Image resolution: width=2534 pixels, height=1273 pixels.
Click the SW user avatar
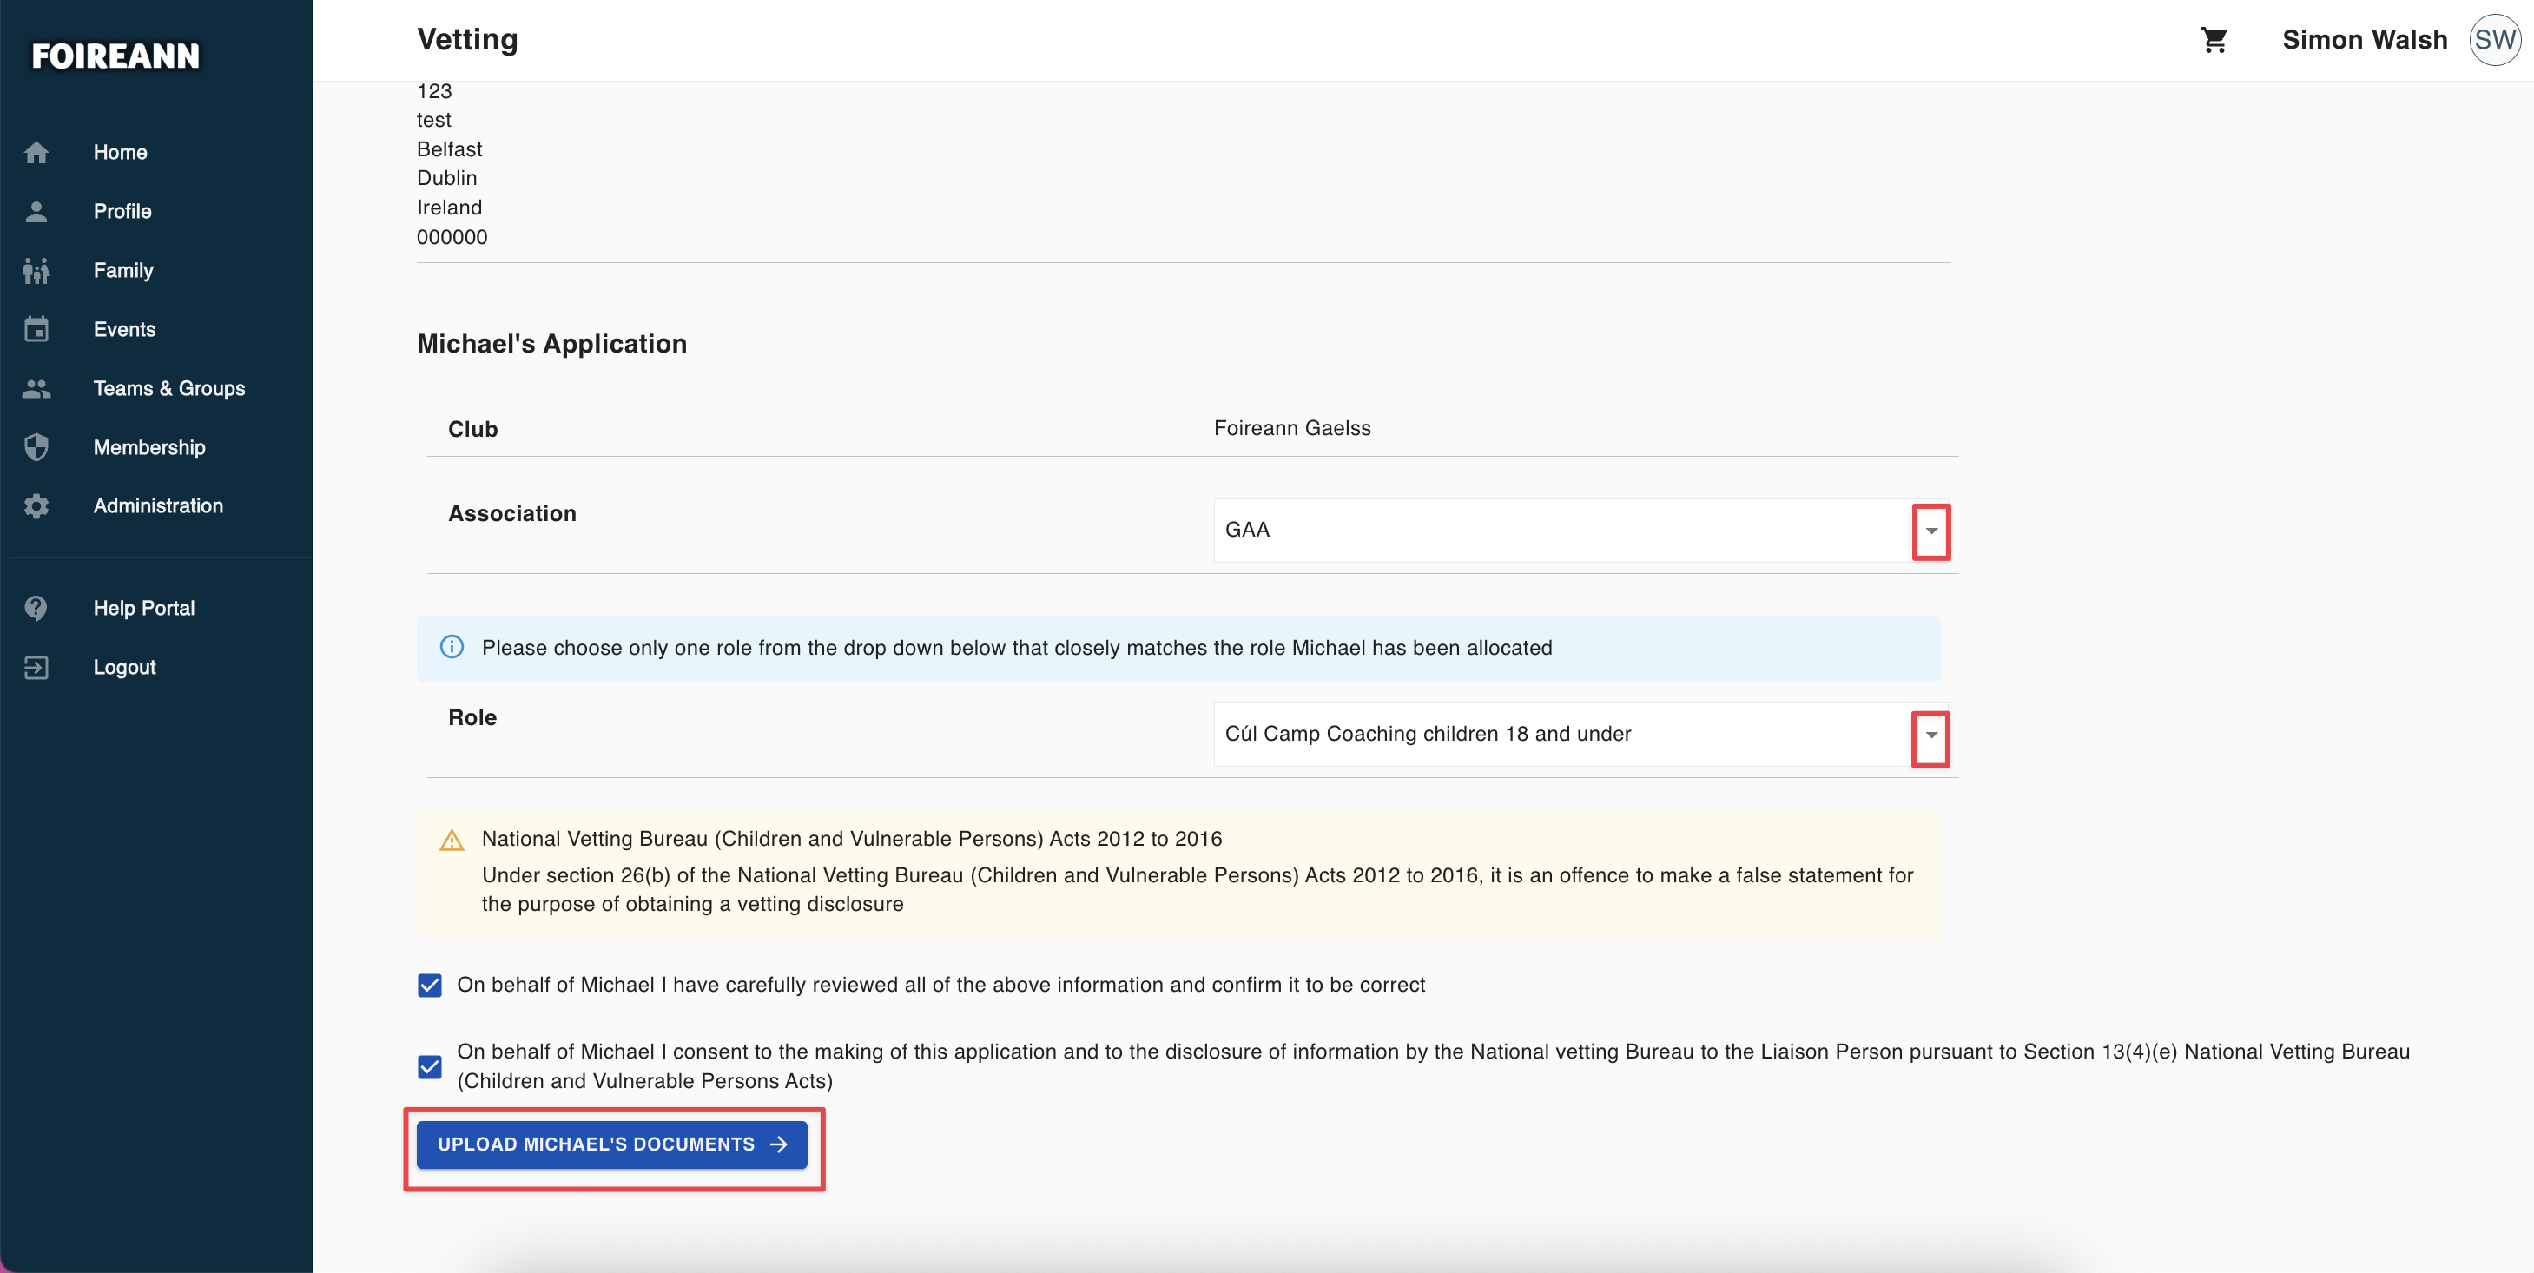click(x=2494, y=40)
